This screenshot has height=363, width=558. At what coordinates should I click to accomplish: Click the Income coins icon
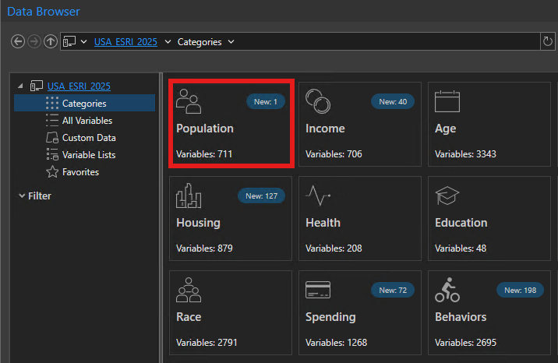pos(318,102)
